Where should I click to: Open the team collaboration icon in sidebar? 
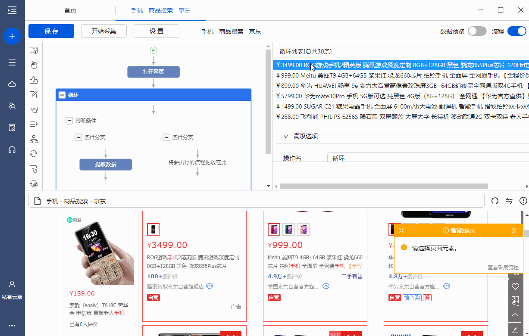coord(12,106)
